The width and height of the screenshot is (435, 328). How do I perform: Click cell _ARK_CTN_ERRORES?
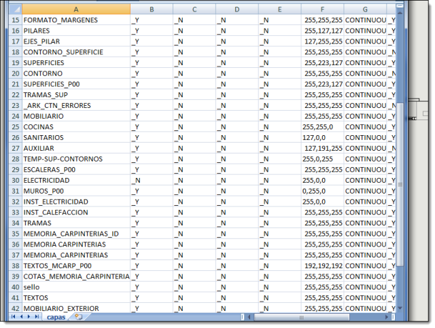(76, 105)
